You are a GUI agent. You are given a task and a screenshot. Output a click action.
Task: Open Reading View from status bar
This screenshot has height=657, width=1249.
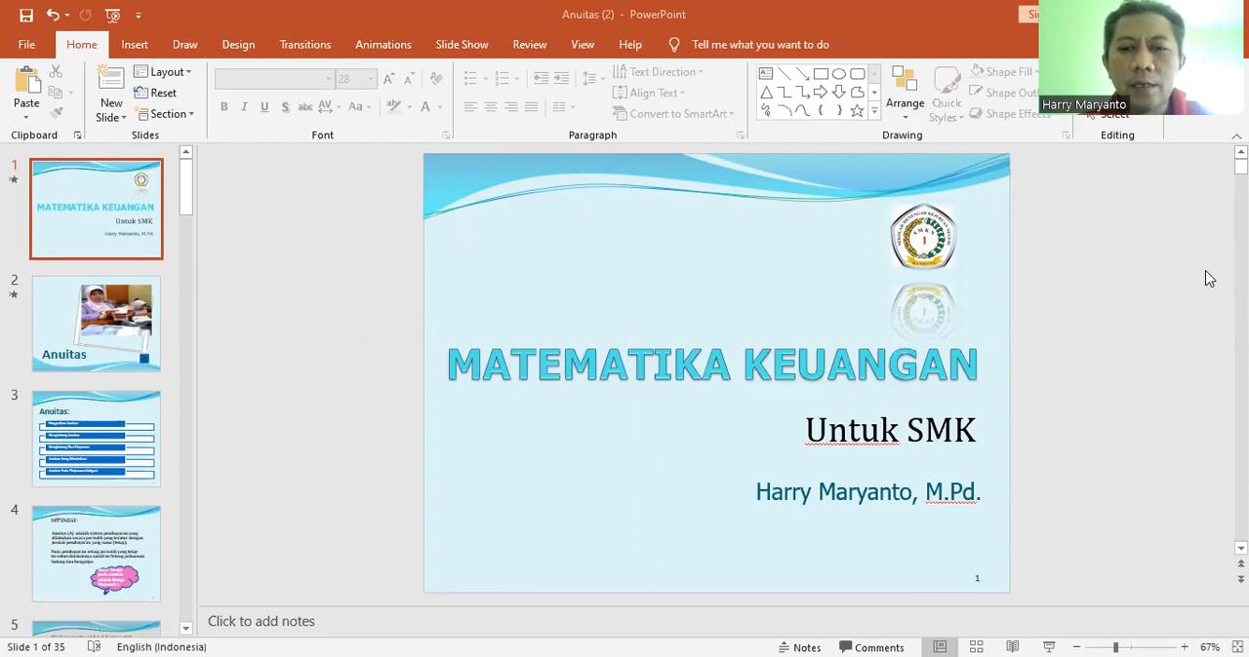point(1013,647)
